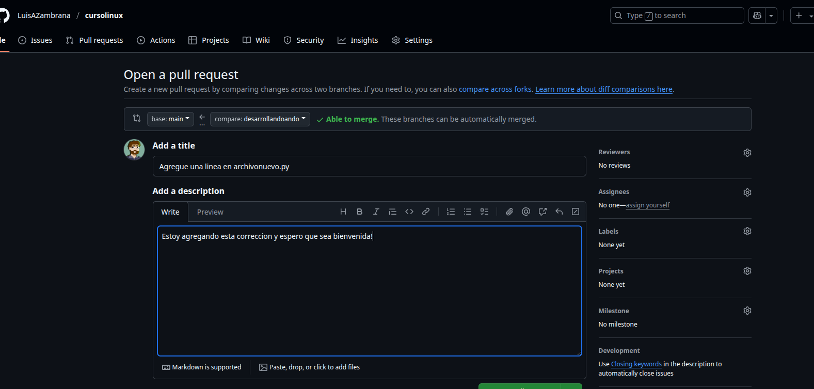Insert a task list in description

tap(484, 212)
